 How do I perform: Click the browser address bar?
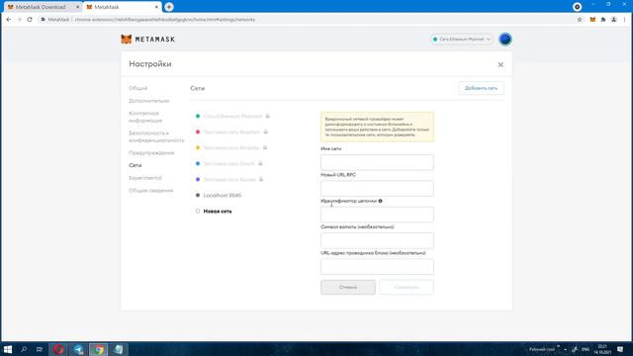(x=307, y=20)
